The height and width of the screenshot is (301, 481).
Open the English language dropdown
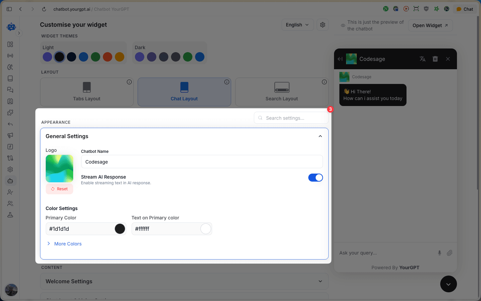297,24
